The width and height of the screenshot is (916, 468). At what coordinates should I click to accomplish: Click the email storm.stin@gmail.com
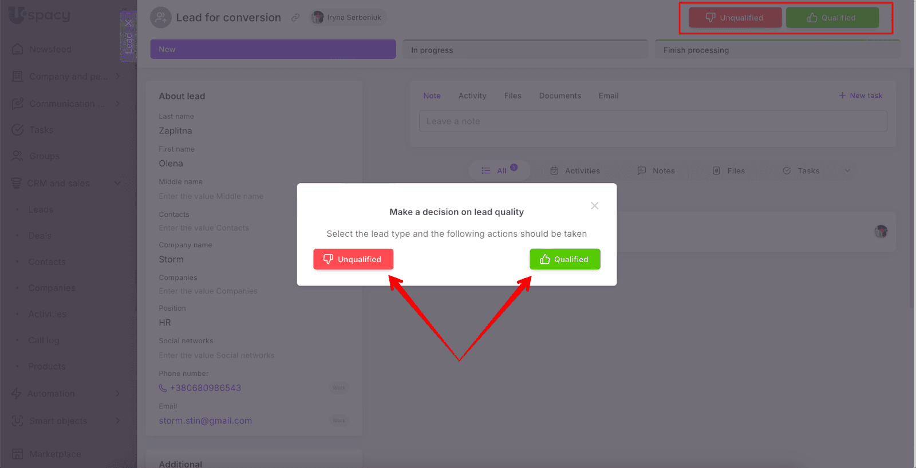click(206, 421)
